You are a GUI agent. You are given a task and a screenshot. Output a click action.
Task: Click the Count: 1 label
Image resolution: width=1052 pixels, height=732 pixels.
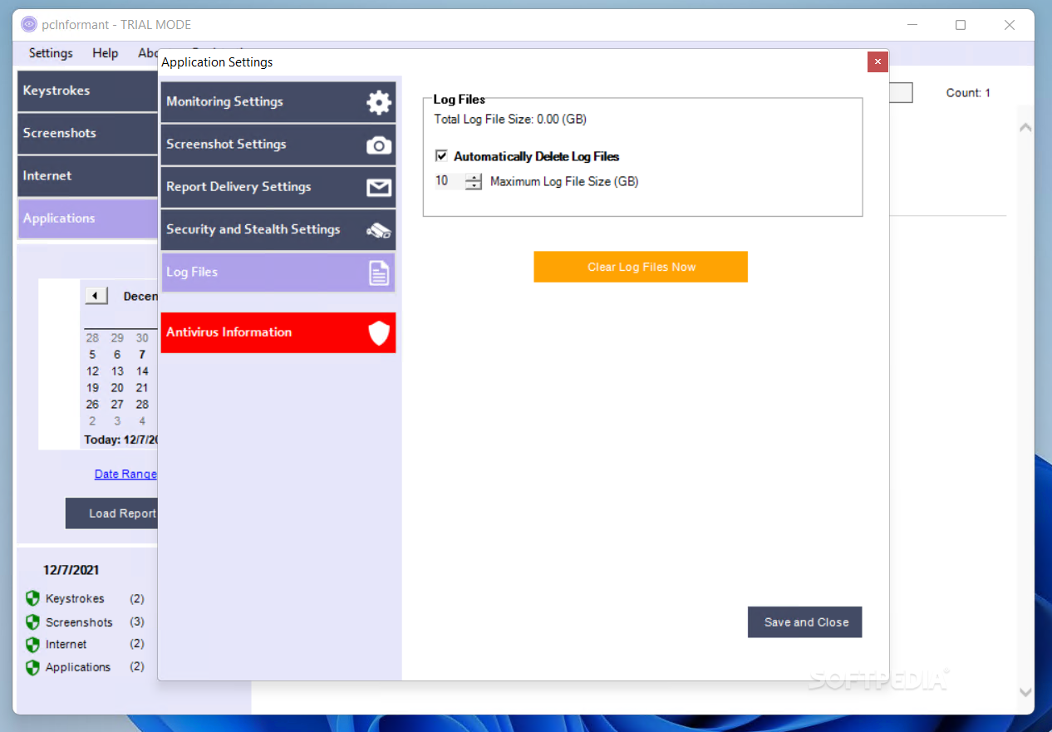tap(968, 93)
